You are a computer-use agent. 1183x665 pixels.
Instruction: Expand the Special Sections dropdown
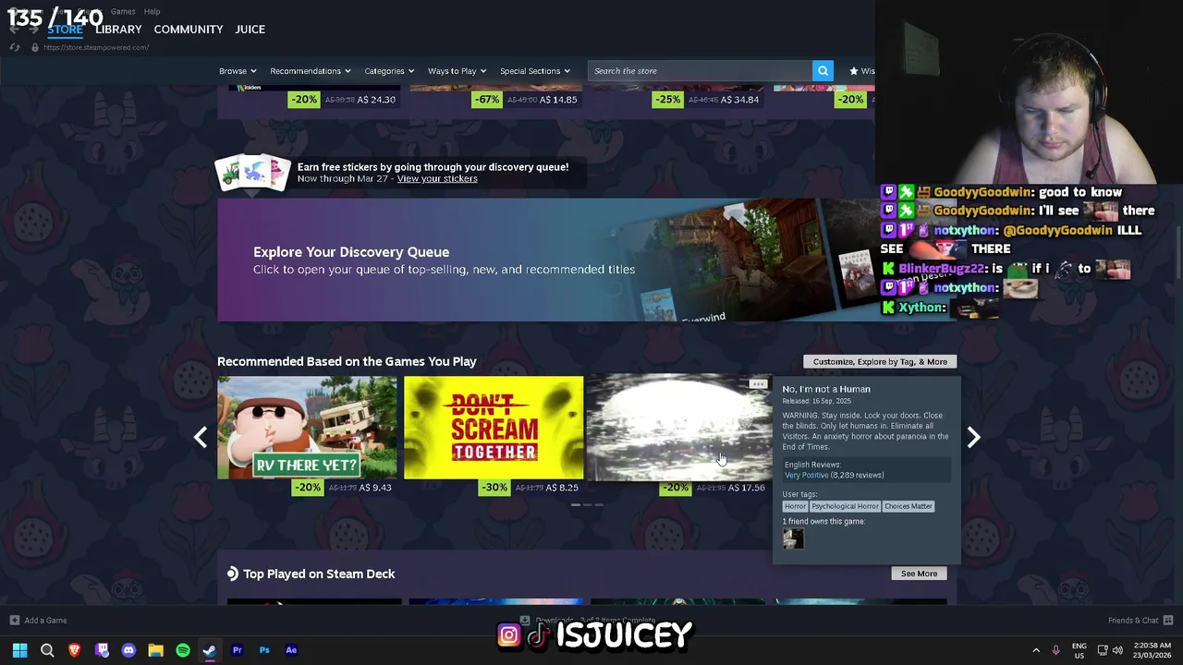pos(535,71)
